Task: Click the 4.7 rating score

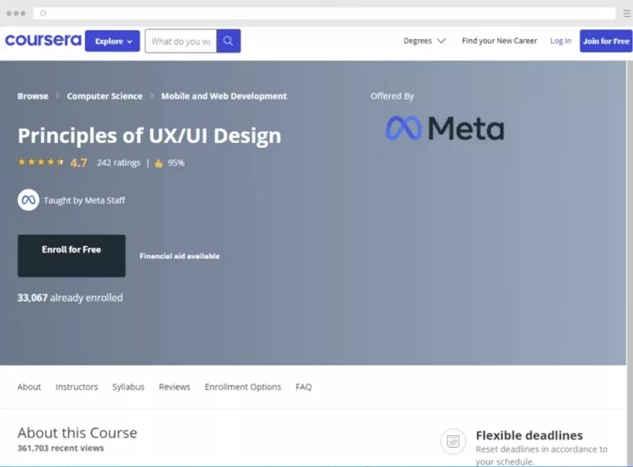Action: 79,163
